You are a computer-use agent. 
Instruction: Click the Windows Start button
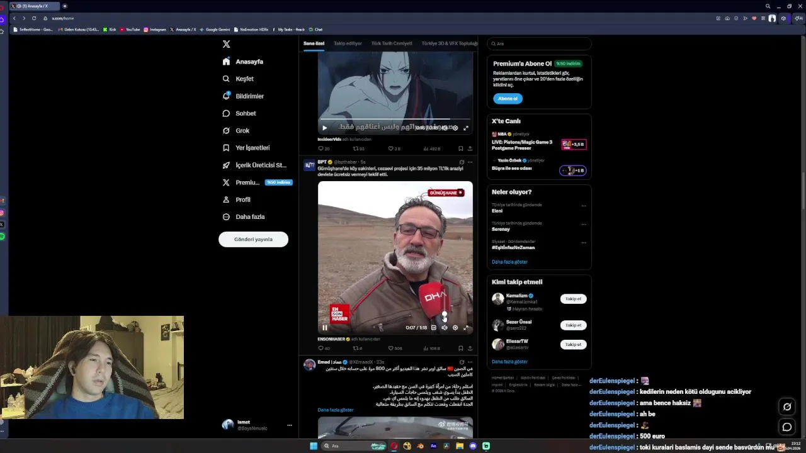click(314, 446)
